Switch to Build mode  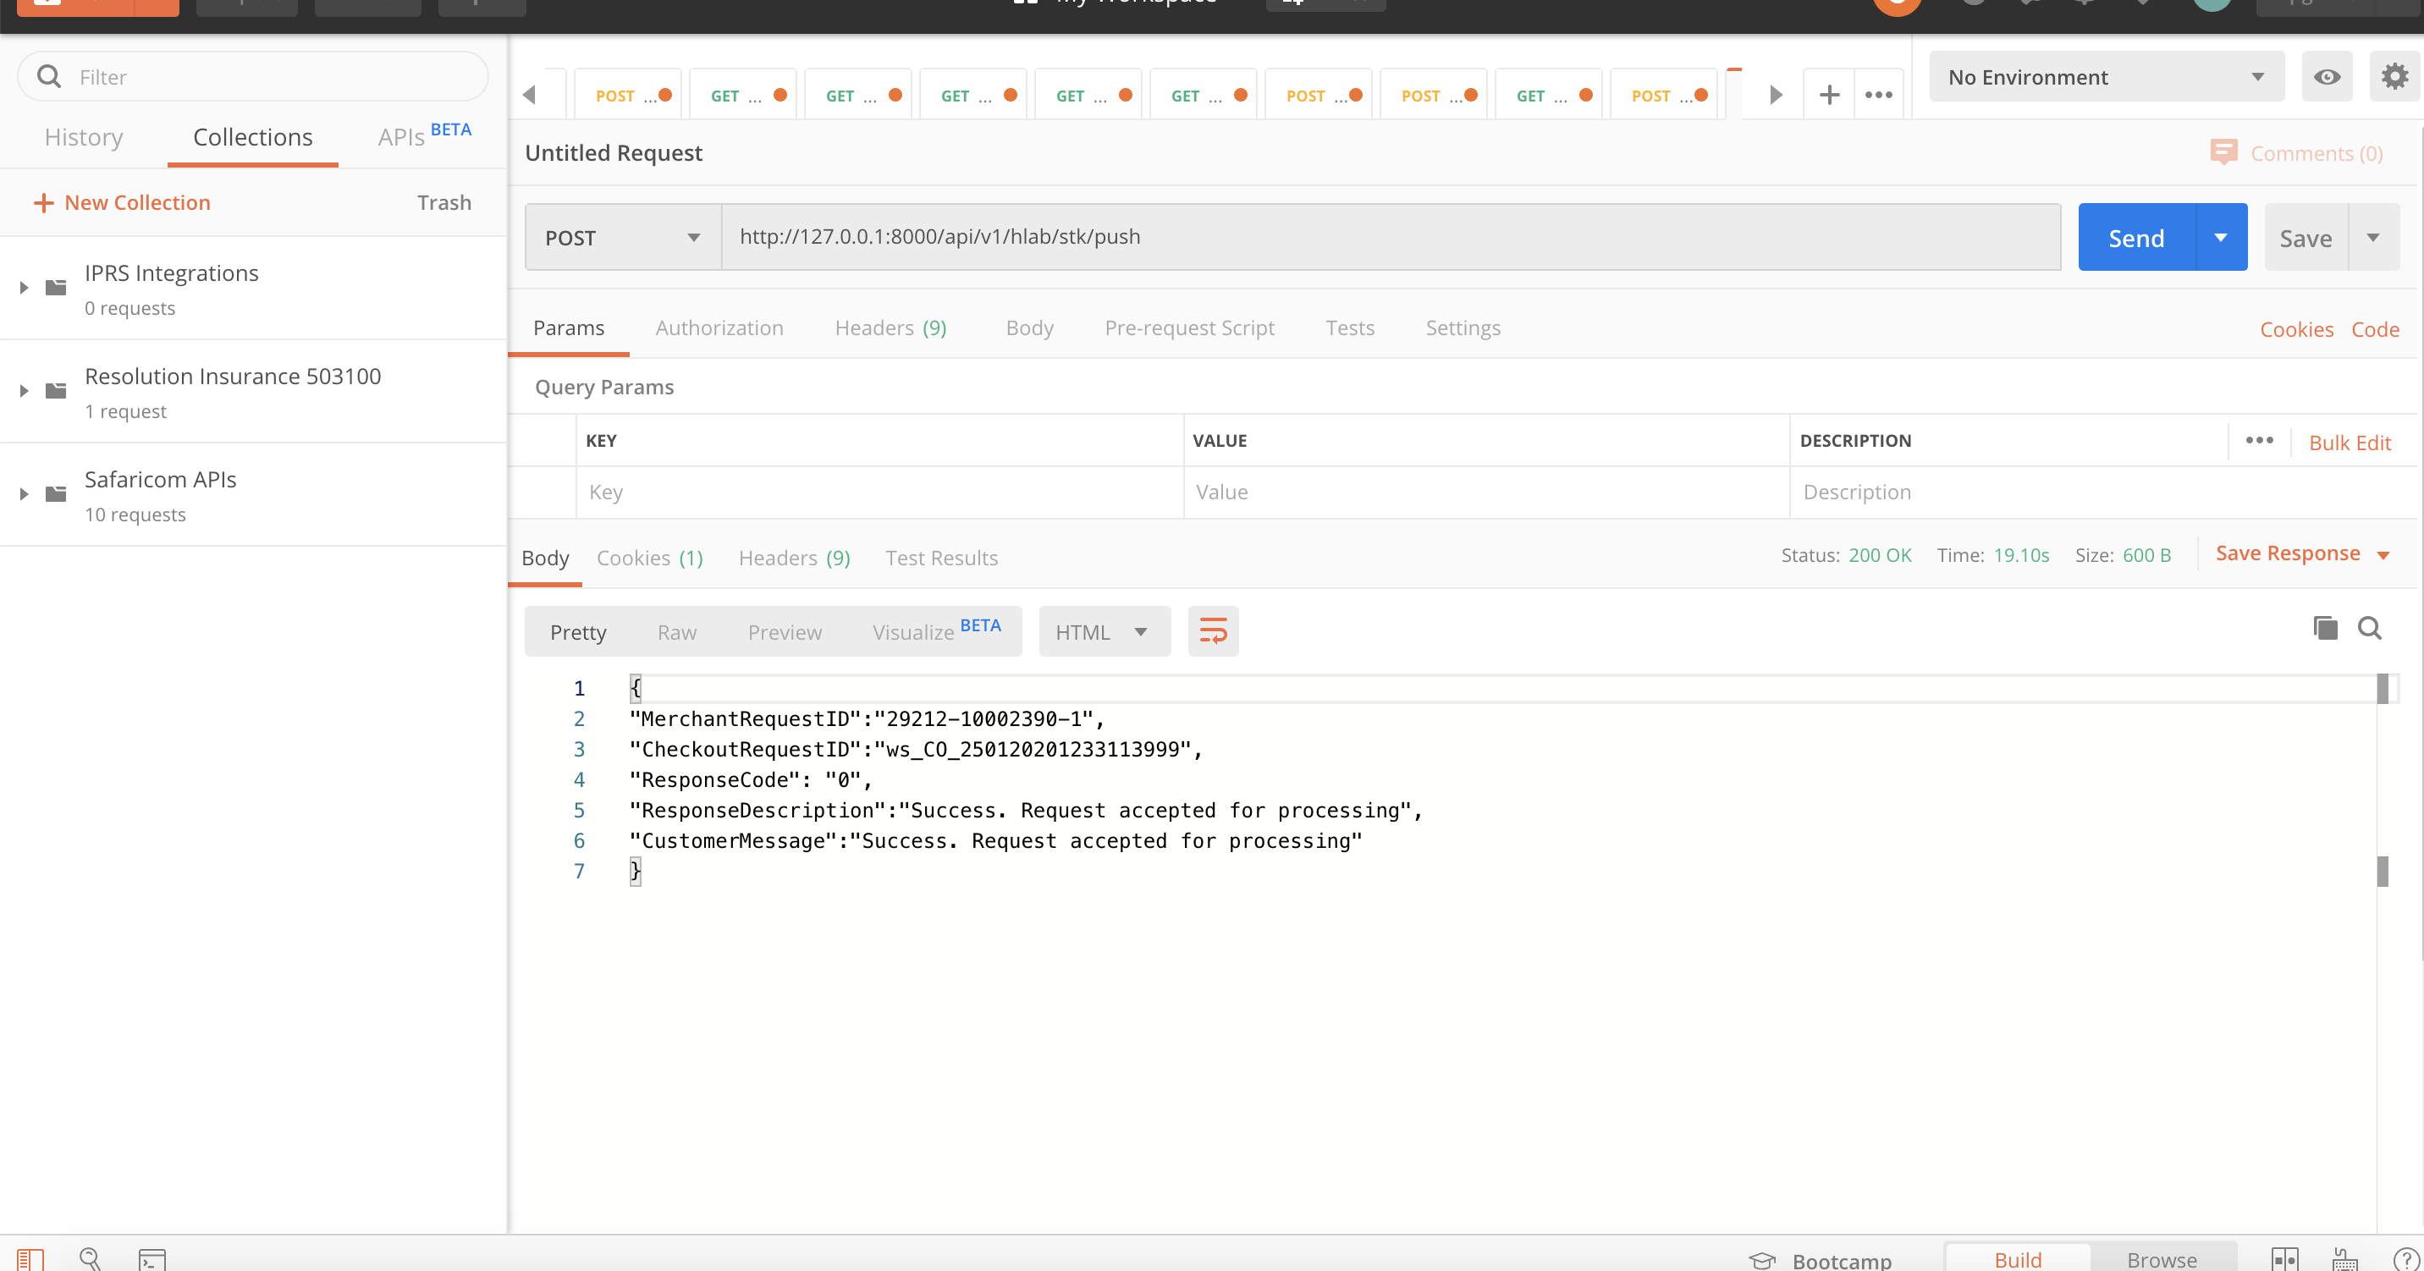tap(2018, 1259)
